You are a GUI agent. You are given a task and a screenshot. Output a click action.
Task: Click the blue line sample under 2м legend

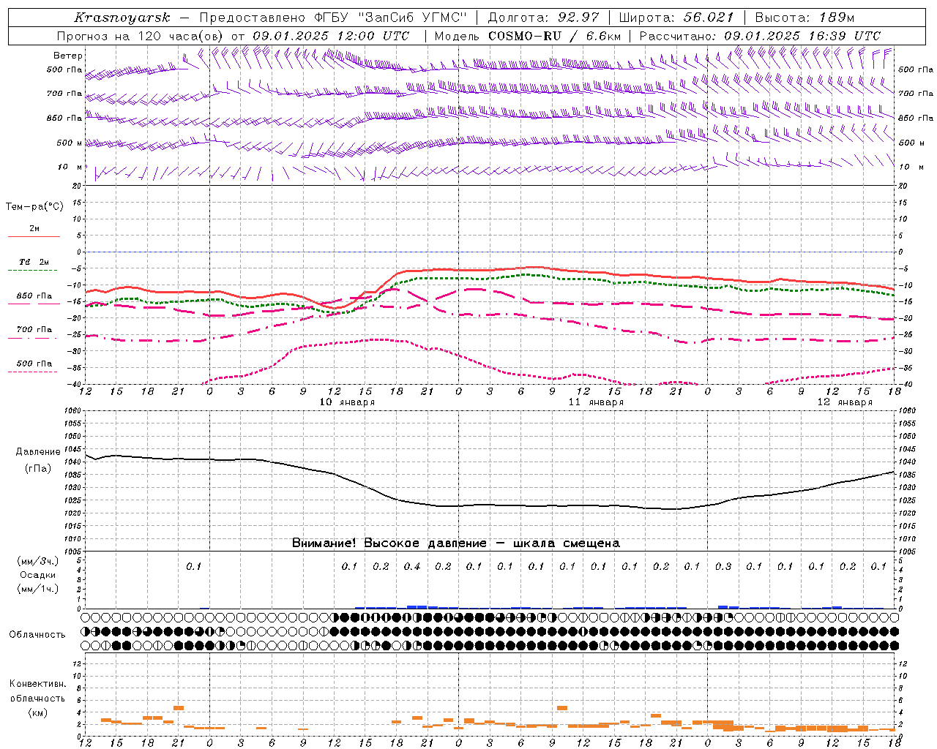pos(34,236)
